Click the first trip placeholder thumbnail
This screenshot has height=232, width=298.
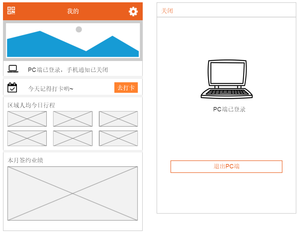coord(27,119)
